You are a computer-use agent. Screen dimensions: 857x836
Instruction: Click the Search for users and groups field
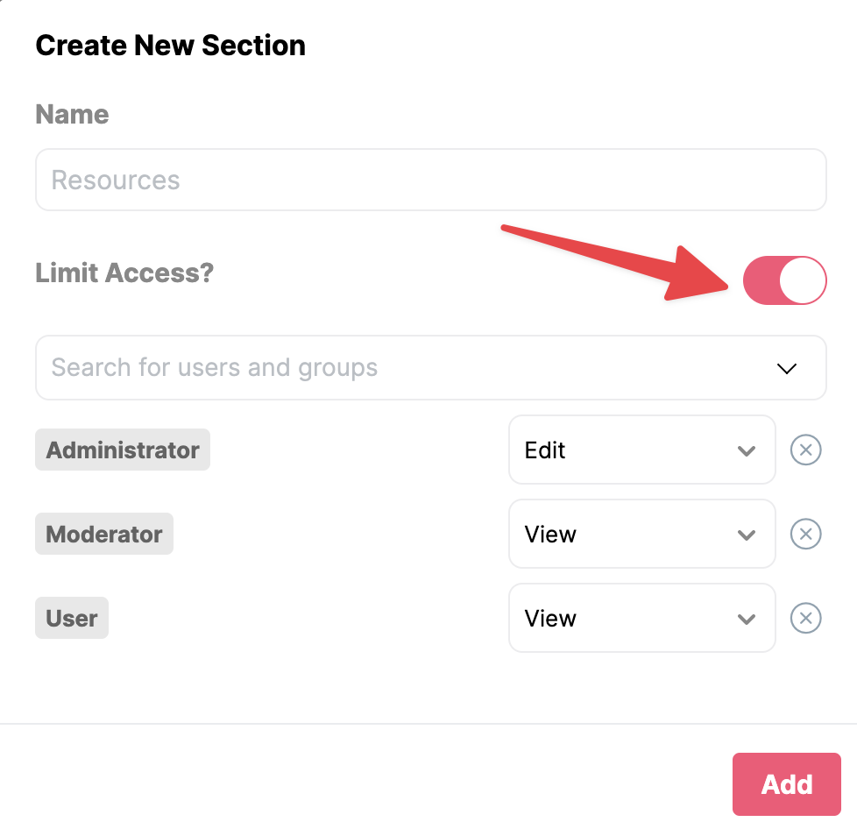coord(430,368)
